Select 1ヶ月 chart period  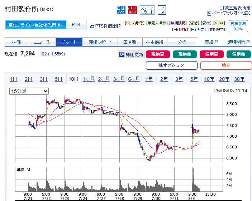click(x=89, y=79)
